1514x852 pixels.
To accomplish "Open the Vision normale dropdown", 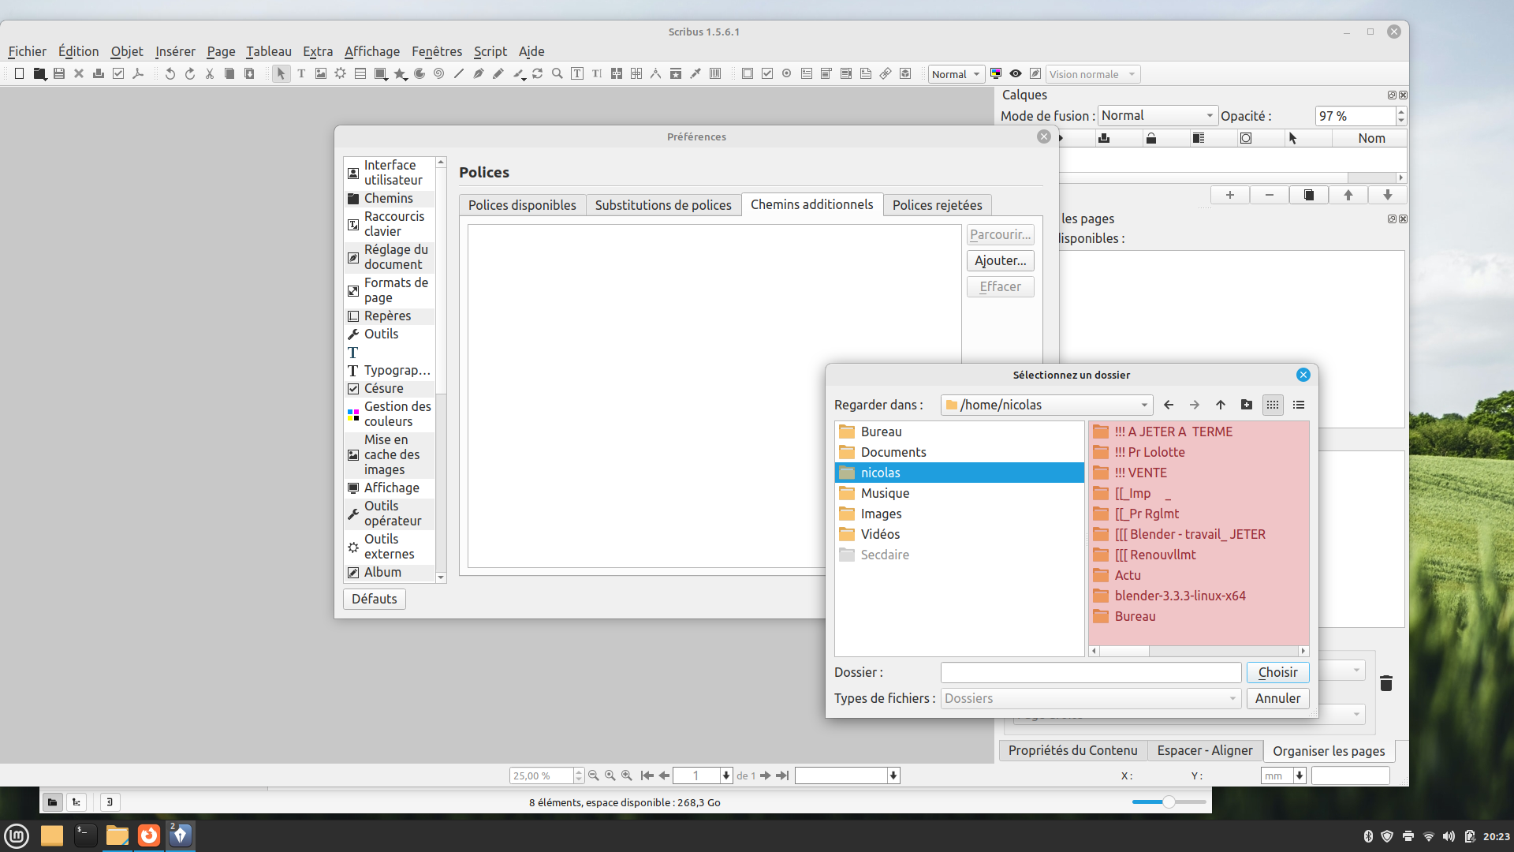I will [x=1093, y=74].
